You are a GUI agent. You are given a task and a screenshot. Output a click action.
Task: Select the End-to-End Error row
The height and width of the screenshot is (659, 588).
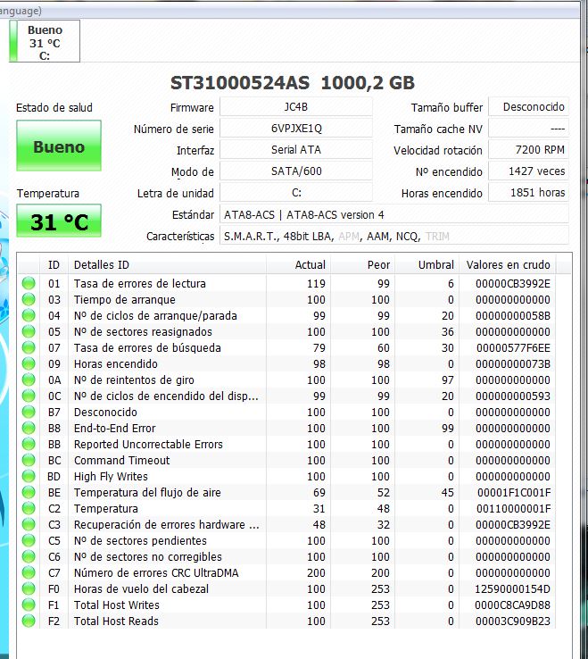coord(286,428)
